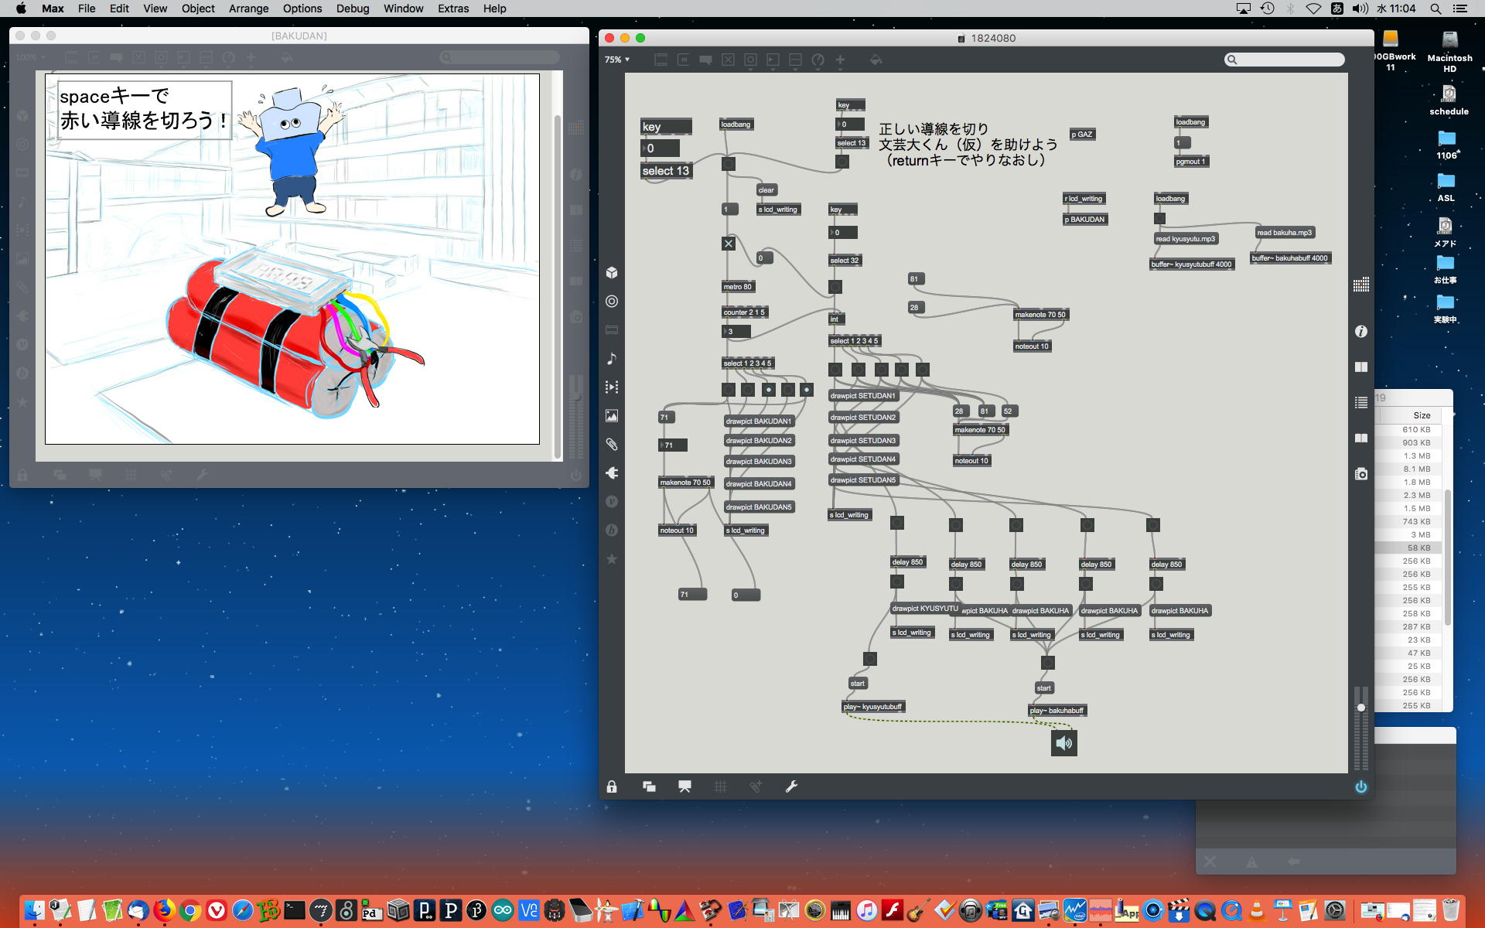This screenshot has width=1485, height=928.
Task: Open the 75% zoom dropdown
Action: pyautogui.click(x=617, y=60)
